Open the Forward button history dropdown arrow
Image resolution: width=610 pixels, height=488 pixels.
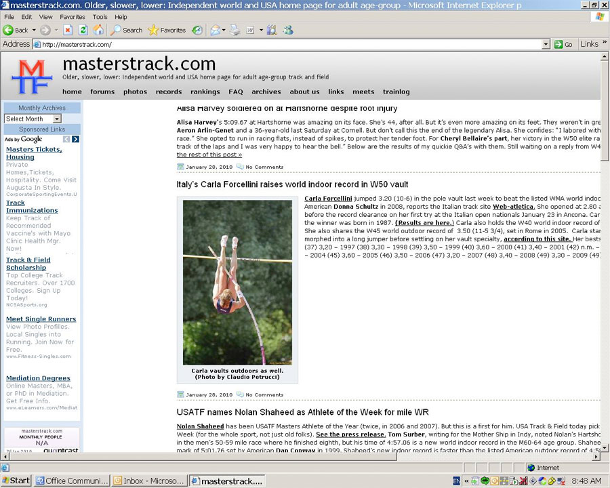pos(56,30)
